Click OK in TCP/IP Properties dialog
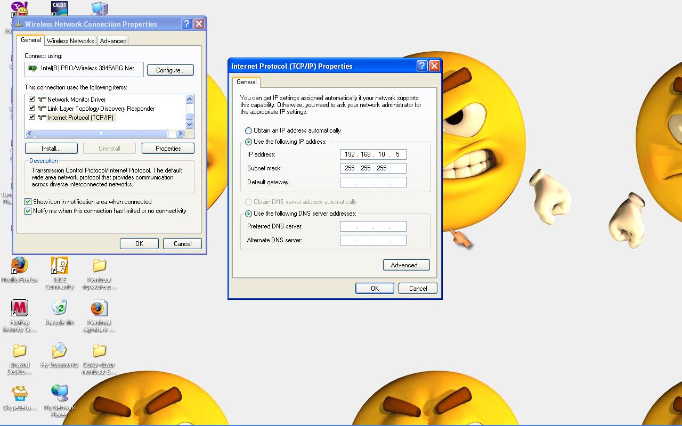The height and width of the screenshot is (426, 682). point(375,289)
